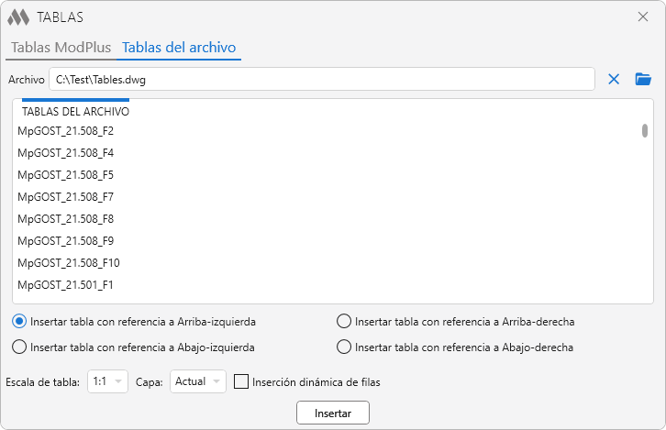The width and height of the screenshot is (666, 430).
Task: Switch to the Tablas ModPlus tab
Action: pyautogui.click(x=61, y=48)
